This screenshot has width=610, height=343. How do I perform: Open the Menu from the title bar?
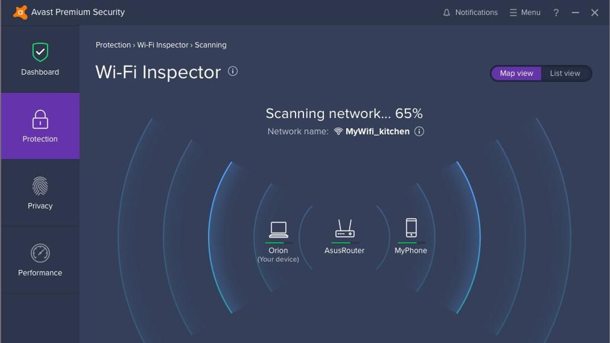525,12
